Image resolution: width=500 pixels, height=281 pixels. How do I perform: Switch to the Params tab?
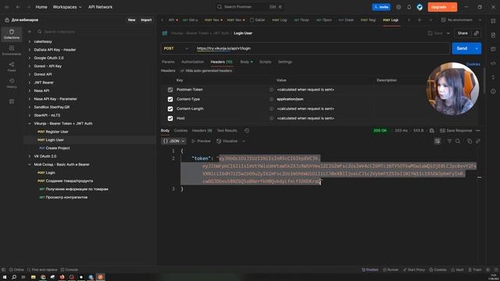coord(168,62)
